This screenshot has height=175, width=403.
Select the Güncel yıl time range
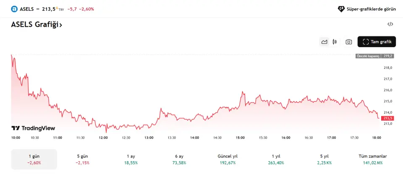pos(227,159)
